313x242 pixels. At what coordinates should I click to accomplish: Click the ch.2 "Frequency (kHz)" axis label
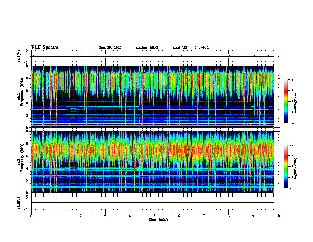click(23, 157)
